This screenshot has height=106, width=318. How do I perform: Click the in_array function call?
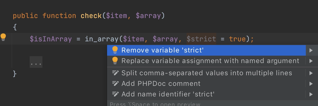tap(102, 39)
